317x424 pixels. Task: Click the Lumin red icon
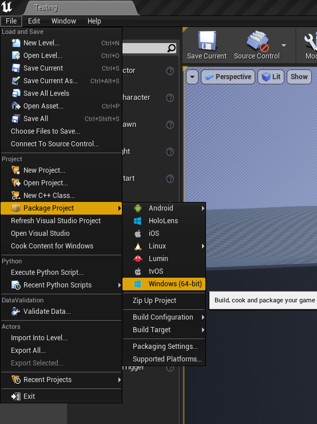138,259
